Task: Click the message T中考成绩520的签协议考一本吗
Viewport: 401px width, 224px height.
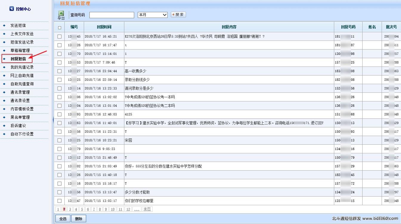Action: (x=150, y=97)
